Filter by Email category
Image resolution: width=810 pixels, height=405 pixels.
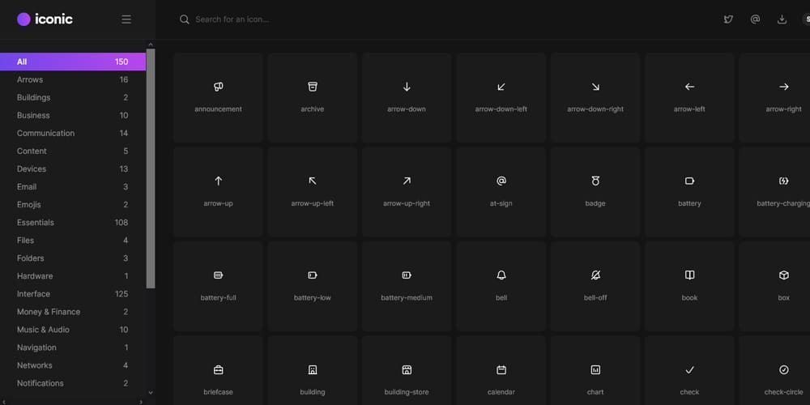(73, 186)
